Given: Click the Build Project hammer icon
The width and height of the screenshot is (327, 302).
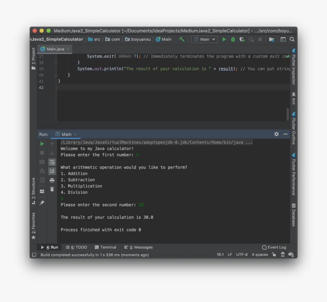Looking at the screenshot, I should [x=182, y=39].
